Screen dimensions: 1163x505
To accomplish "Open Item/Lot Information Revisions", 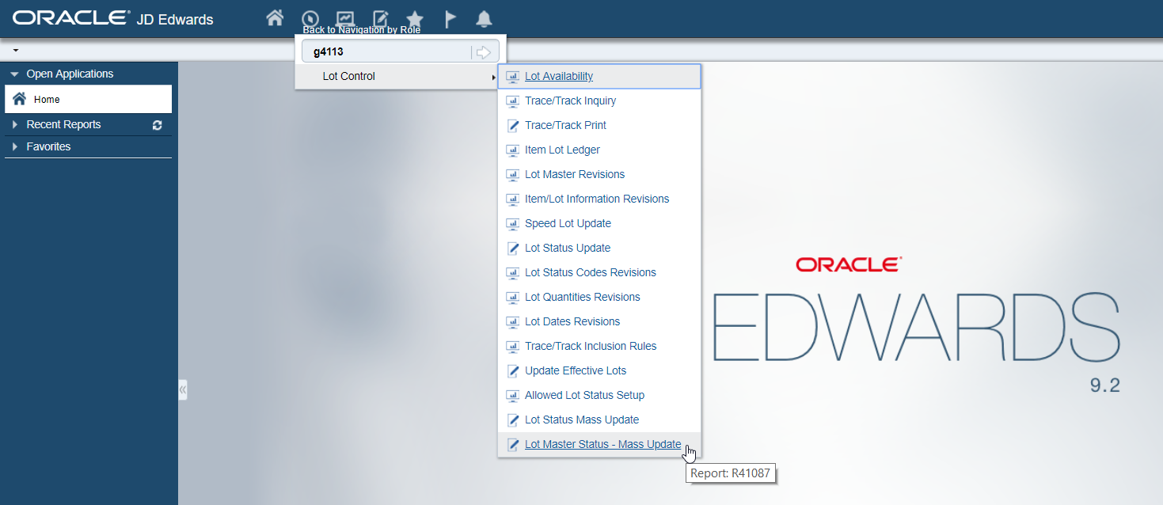I will click(x=597, y=199).
